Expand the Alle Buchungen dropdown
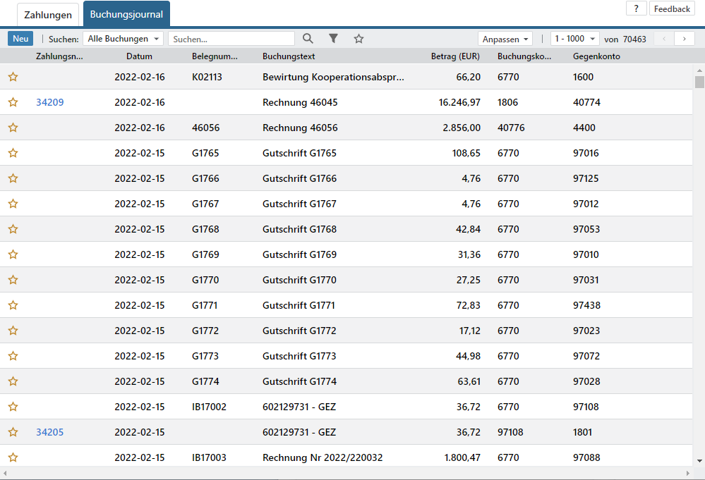 click(x=123, y=39)
